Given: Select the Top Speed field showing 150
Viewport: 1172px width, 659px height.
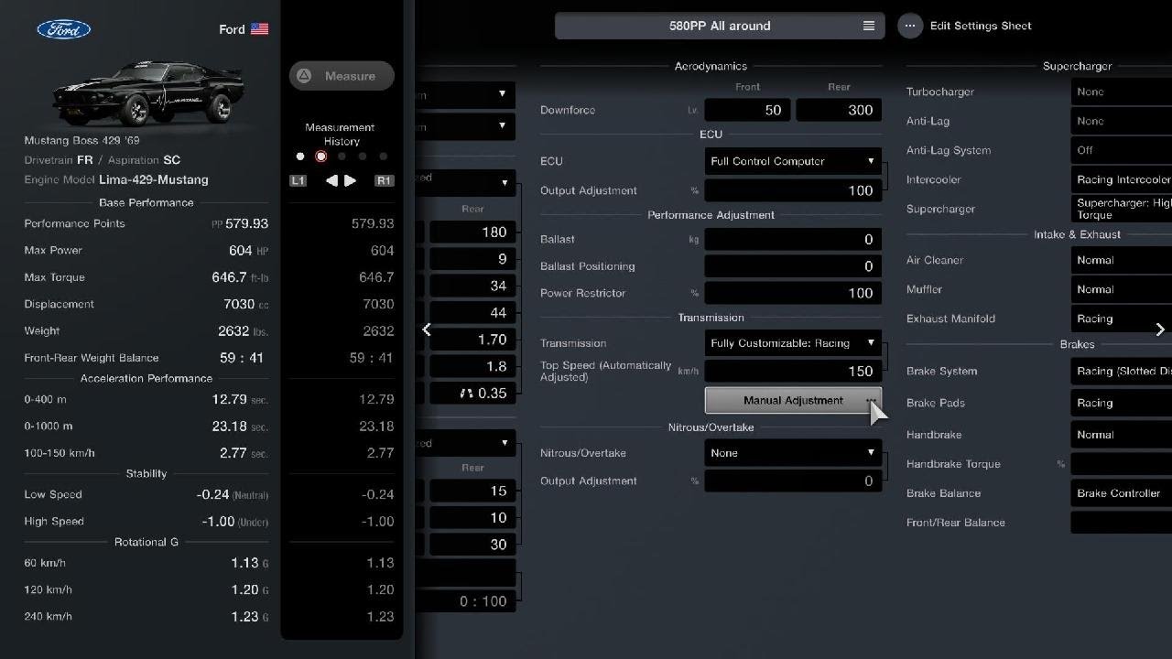Looking at the screenshot, I should [793, 371].
